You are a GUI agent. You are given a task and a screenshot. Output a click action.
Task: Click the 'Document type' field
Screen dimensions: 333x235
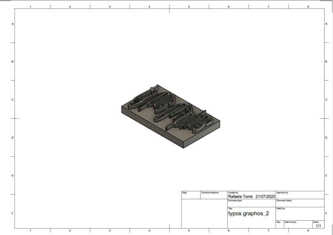pos(251,203)
